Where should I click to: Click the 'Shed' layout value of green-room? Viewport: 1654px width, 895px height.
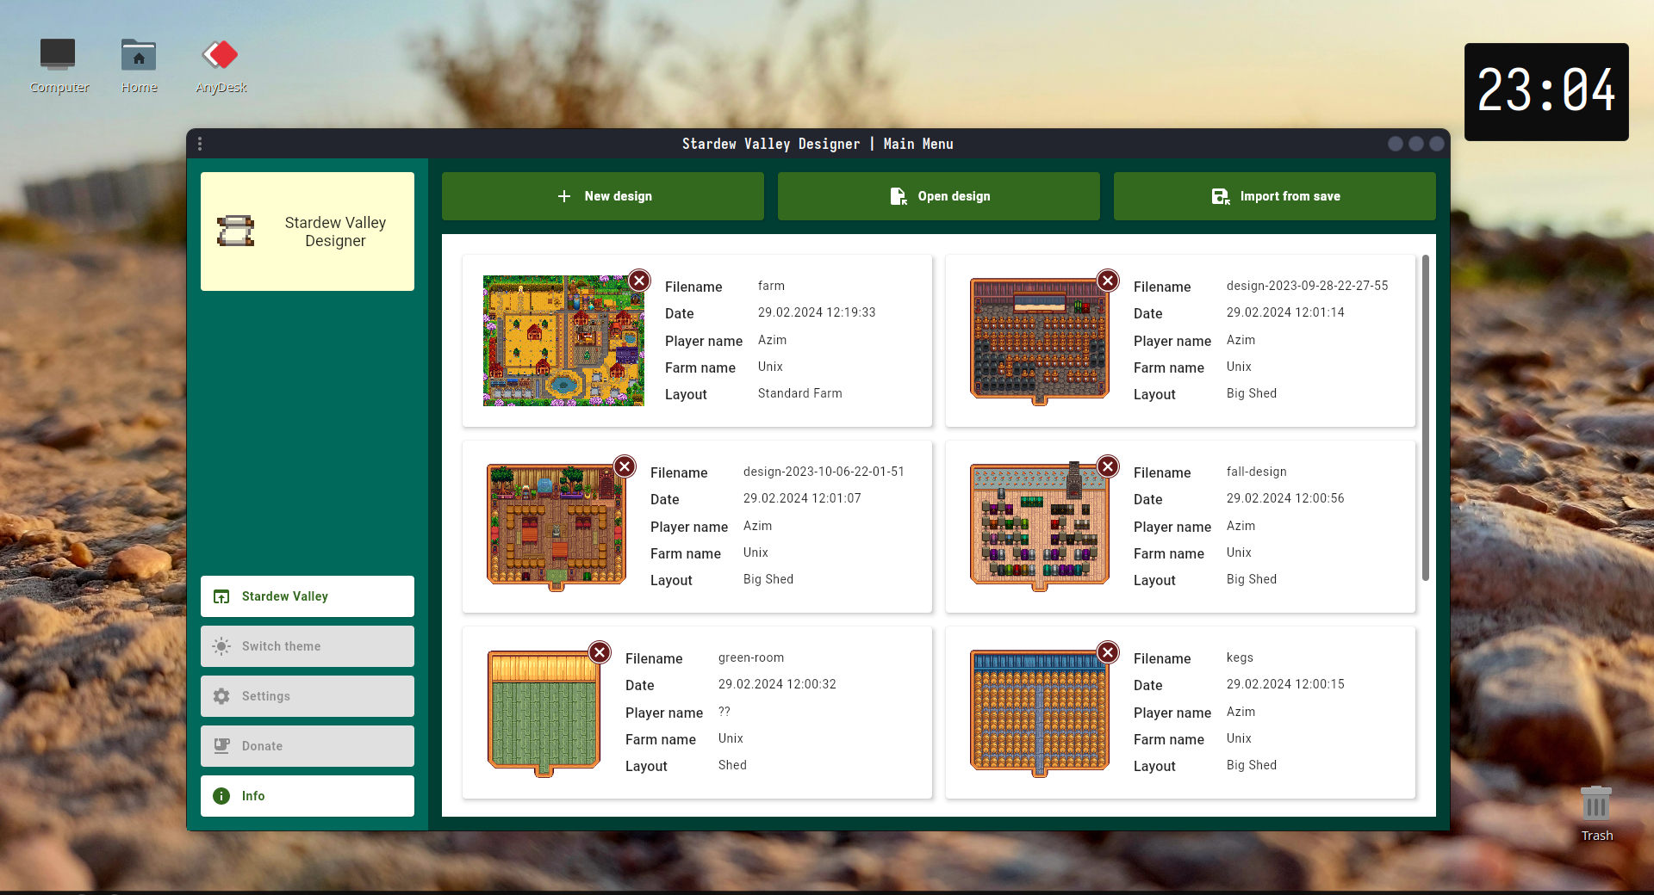732,765
